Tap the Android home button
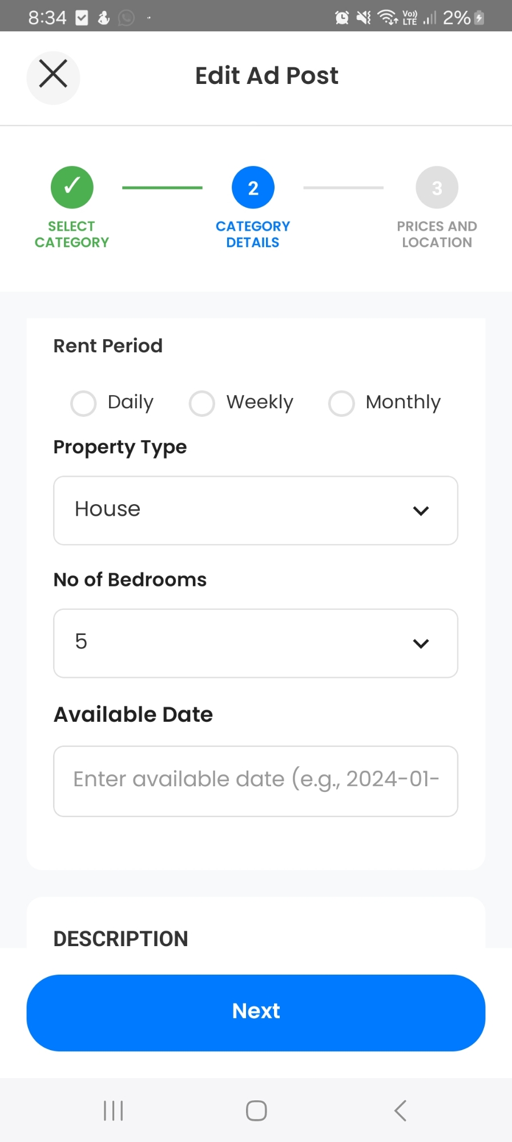Screen dimensions: 512x1142 tap(256, 1111)
